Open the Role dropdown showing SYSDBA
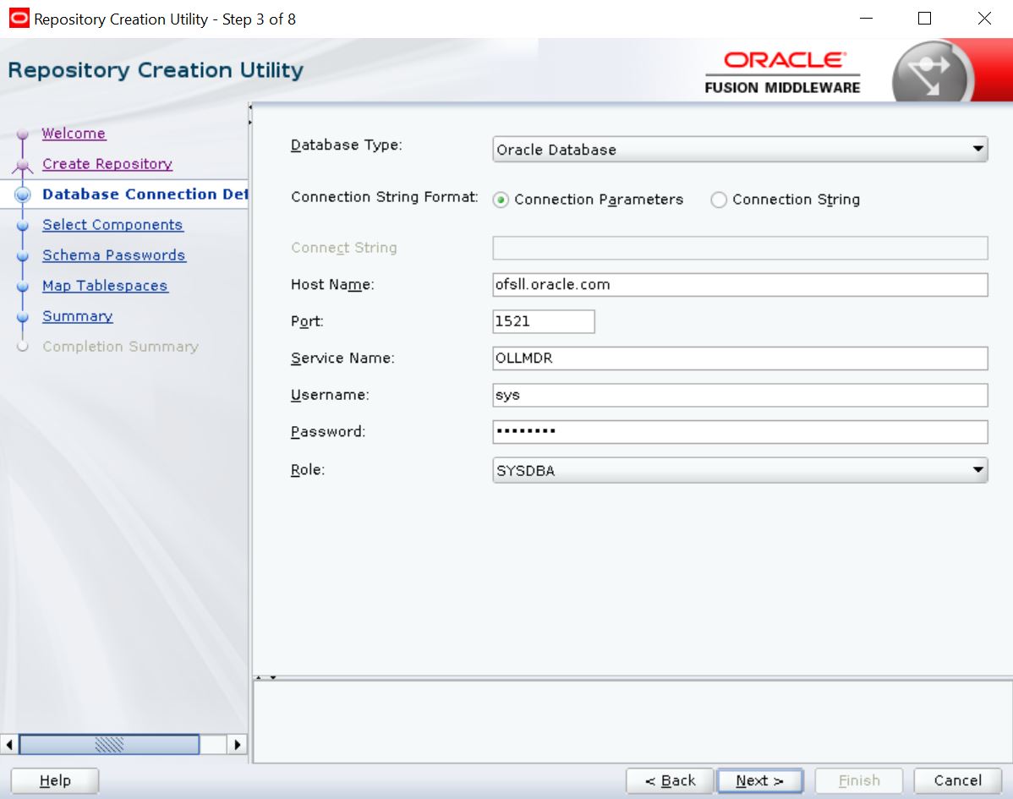 pyautogui.click(x=740, y=470)
